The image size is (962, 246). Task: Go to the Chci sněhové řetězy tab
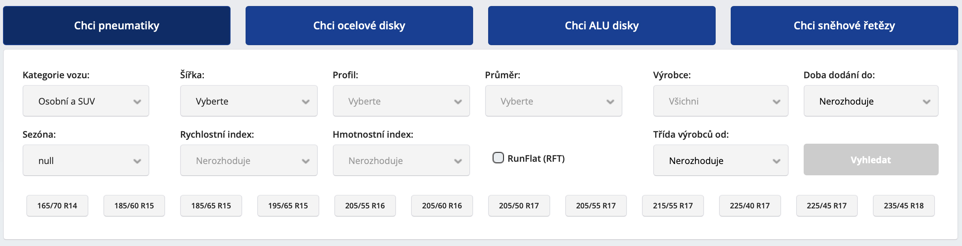pyautogui.click(x=844, y=26)
